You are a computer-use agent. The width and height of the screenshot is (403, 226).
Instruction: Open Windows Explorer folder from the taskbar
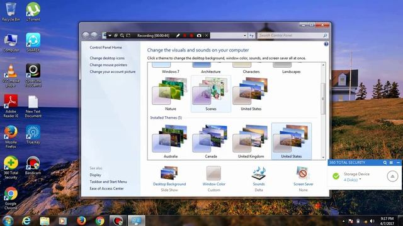click(45, 220)
